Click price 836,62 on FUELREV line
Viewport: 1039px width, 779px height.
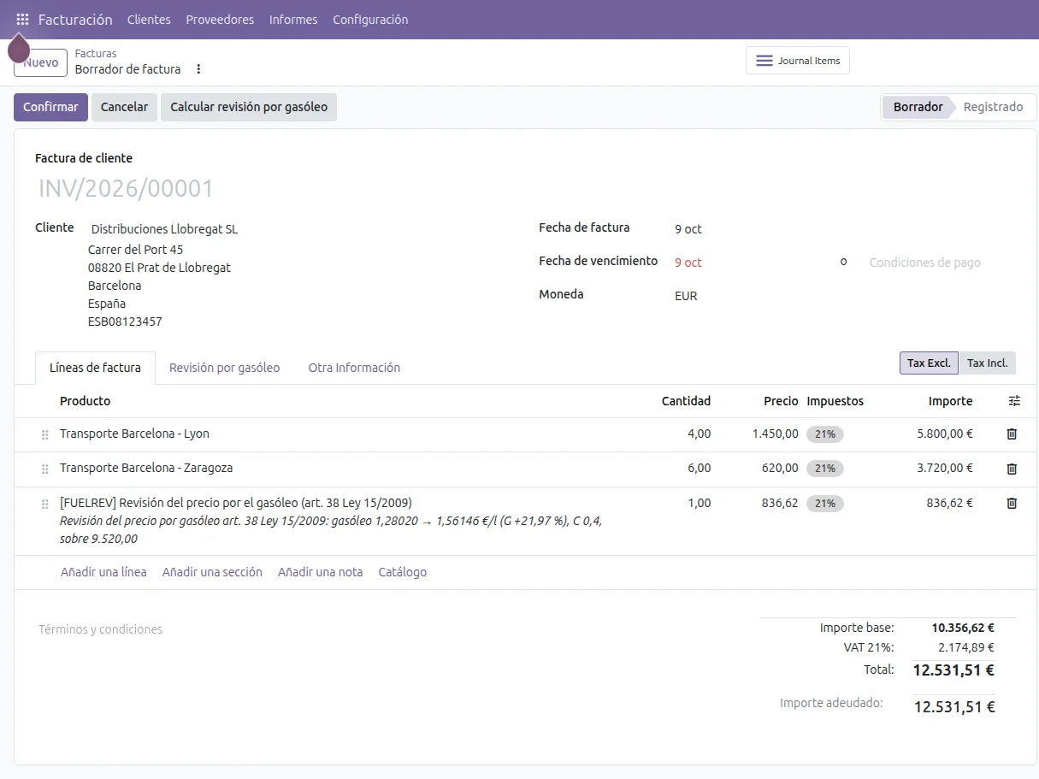pos(780,503)
